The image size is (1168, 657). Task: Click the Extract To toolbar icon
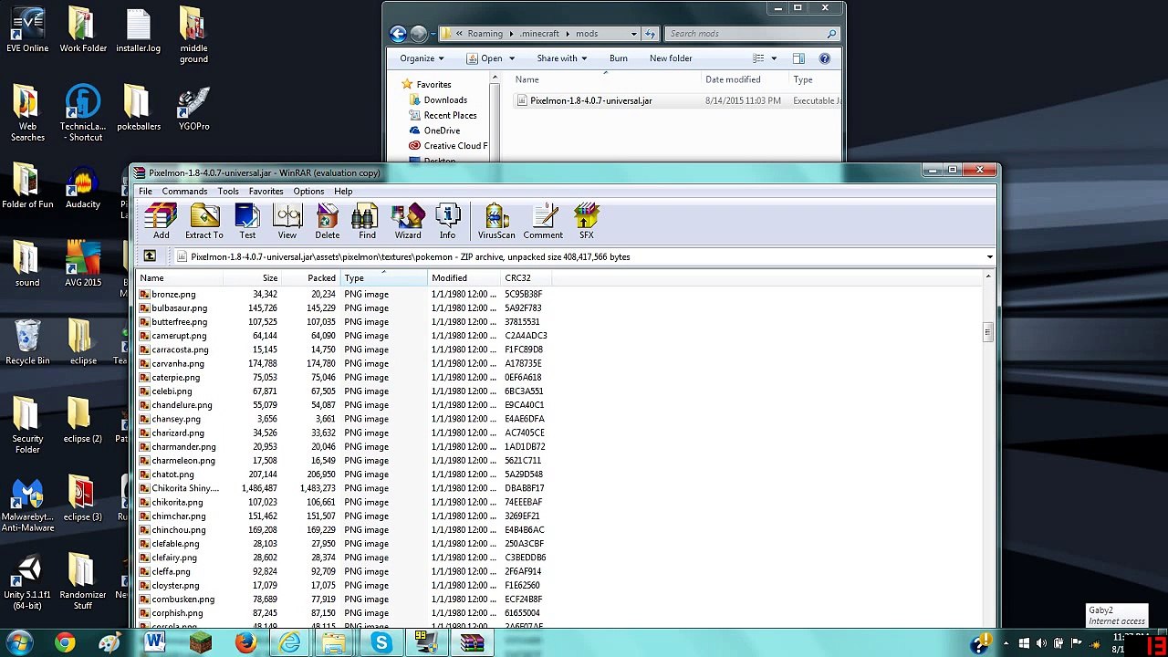pos(203,222)
